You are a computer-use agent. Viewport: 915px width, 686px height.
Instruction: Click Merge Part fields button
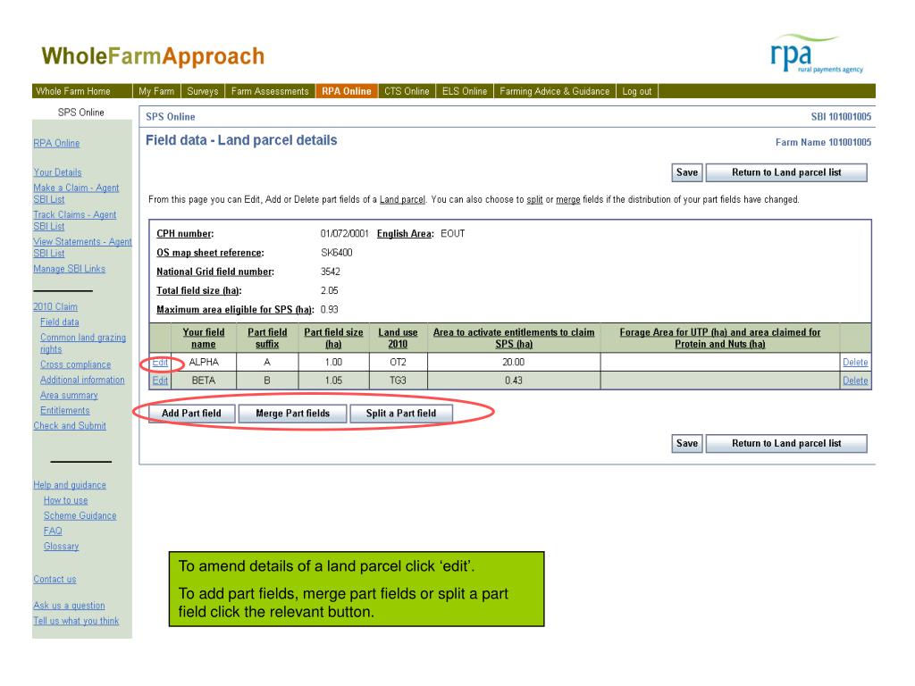point(292,413)
